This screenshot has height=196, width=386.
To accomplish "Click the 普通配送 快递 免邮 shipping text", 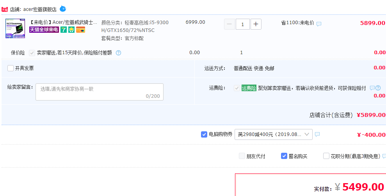I will pyautogui.click(x=254, y=68).
